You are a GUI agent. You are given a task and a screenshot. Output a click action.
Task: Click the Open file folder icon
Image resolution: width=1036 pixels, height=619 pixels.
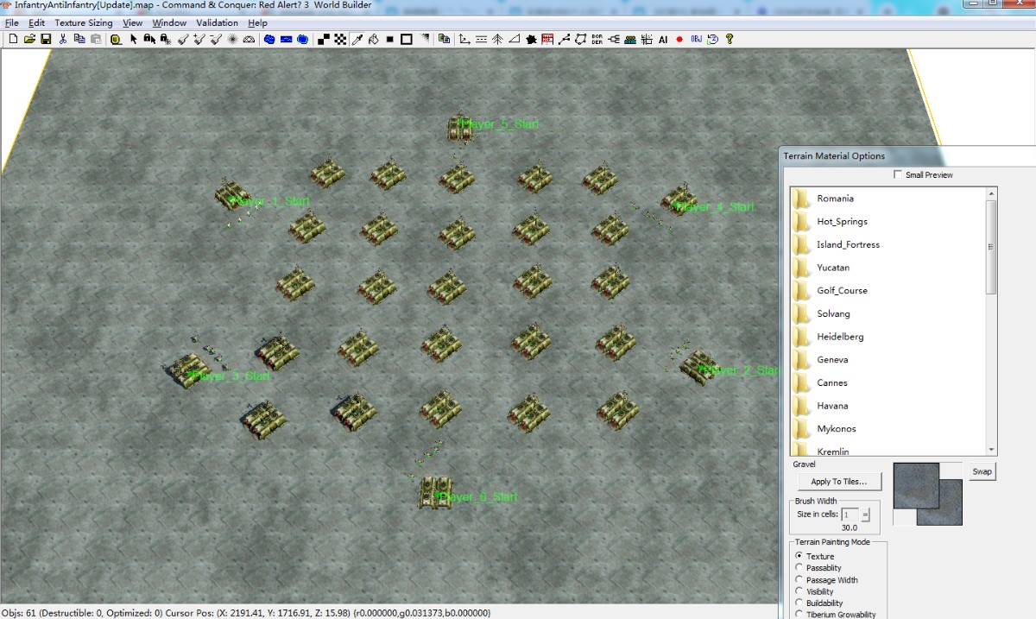click(x=29, y=39)
